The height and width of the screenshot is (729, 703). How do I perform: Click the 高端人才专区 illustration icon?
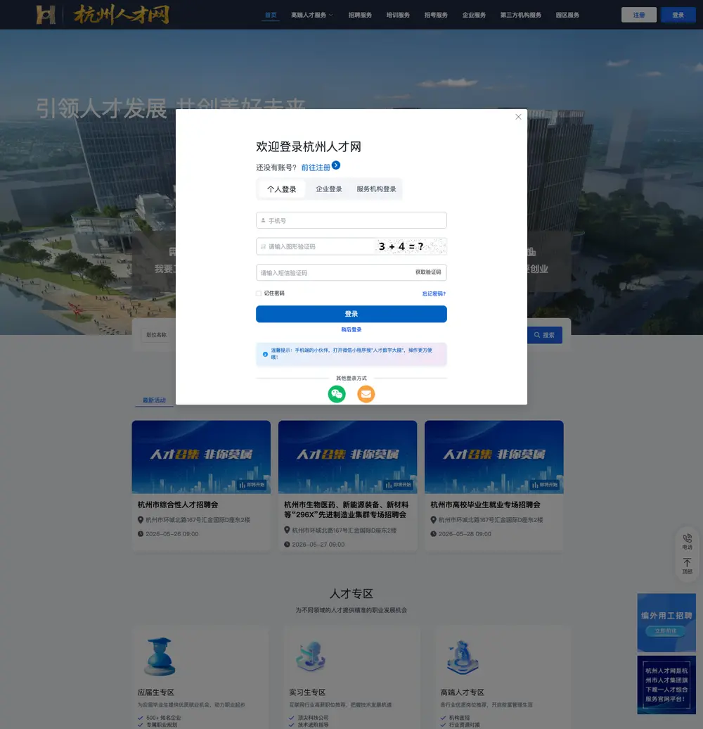[x=462, y=657]
